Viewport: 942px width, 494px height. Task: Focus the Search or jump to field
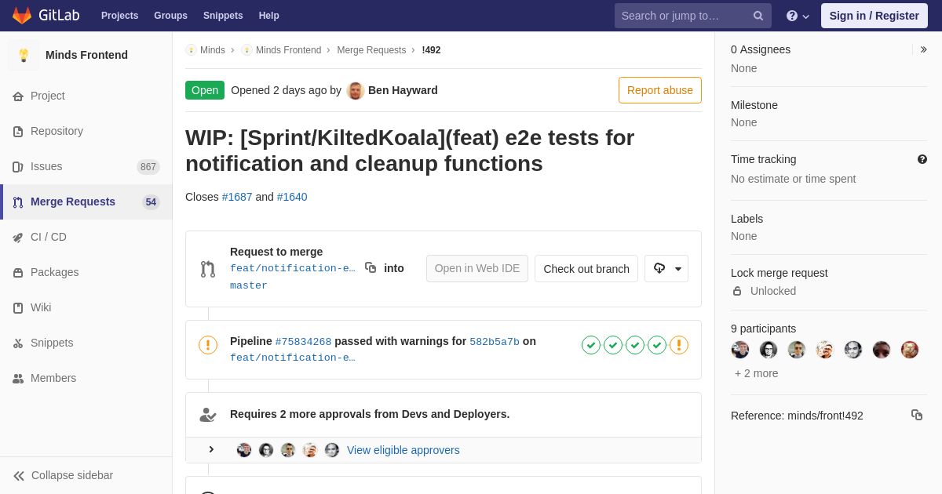(683, 16)
